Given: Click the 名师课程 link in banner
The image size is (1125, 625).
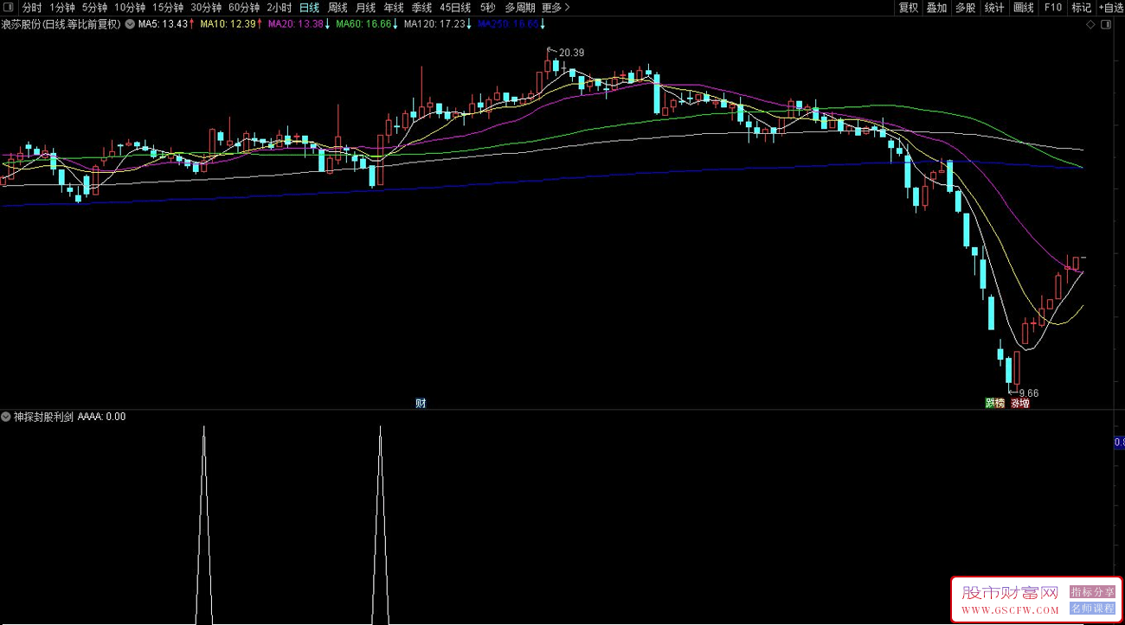Looking at the screenshot, I should click(1092, 609).
